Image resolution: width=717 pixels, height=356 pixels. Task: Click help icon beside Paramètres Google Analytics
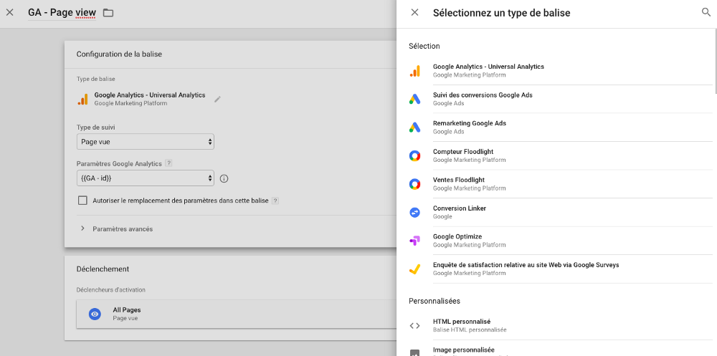[x=168, y=163]
